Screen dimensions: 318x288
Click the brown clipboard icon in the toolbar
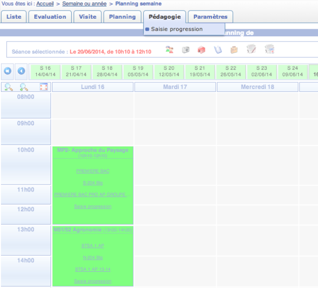coord(234,50)
